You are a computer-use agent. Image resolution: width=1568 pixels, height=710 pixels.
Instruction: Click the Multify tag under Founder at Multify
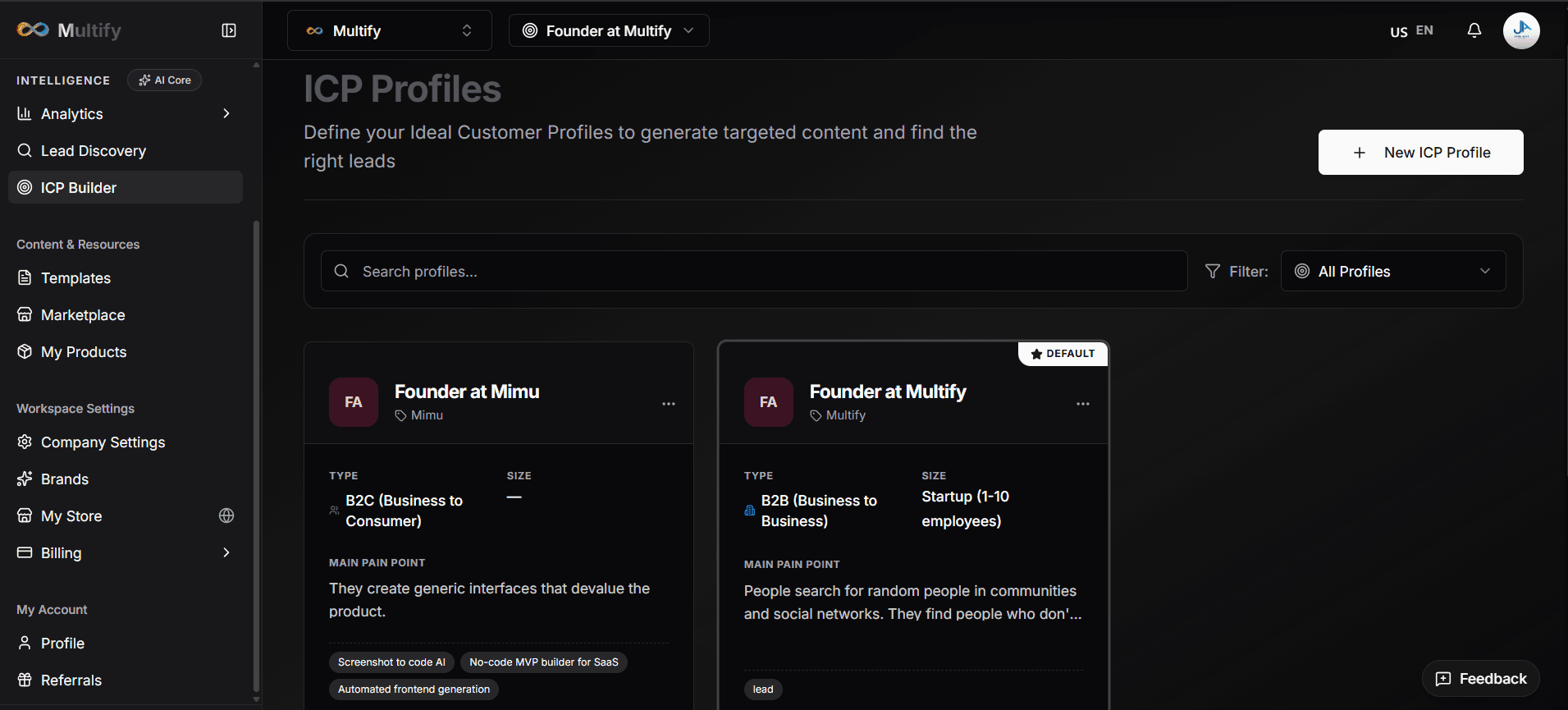tap(838, 415)
